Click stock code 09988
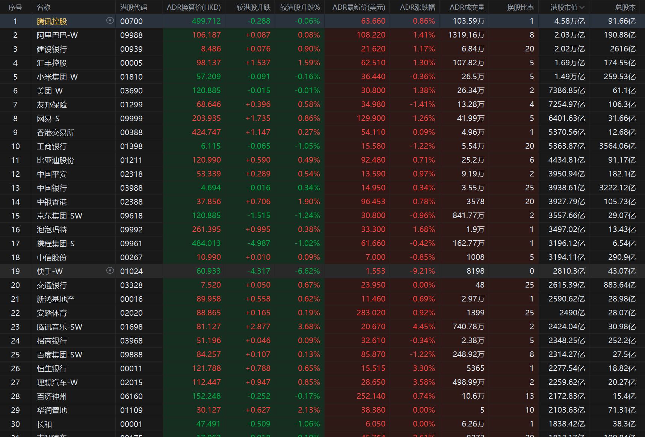 click(131, 35)
